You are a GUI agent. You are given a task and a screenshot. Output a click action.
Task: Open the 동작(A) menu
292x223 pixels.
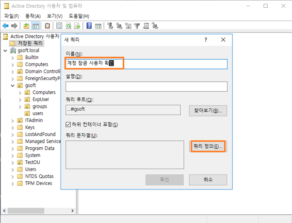[33, 16]
